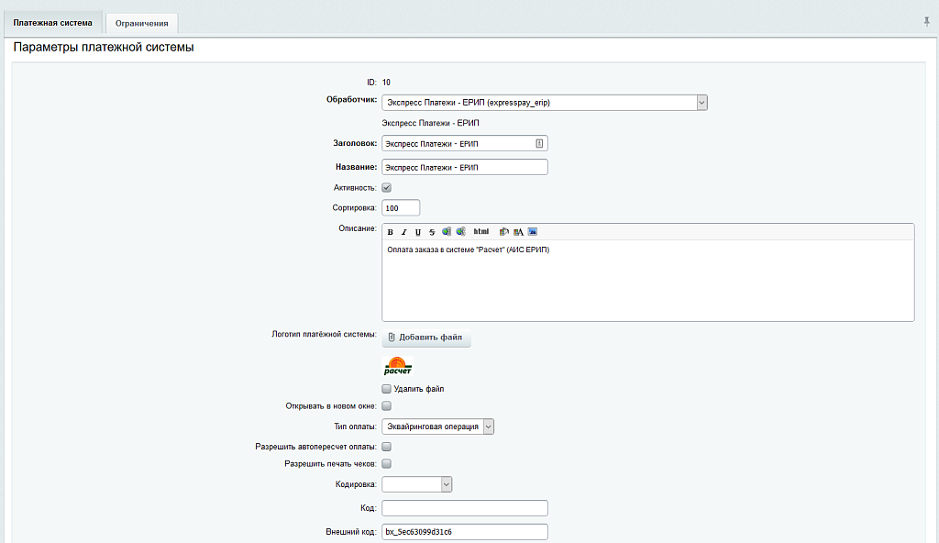Switch to the Ограничения tab
939x543 pixels.
coord(141,23)
